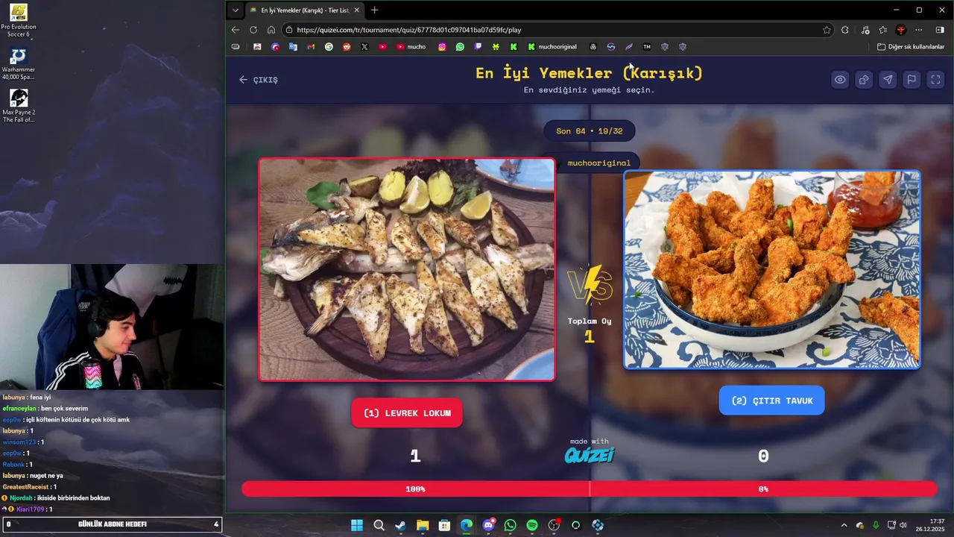This screenshot has height=537, width=954.
Task: Open the X (Twitter) bookmark
Action: click(x=364, y=47)
